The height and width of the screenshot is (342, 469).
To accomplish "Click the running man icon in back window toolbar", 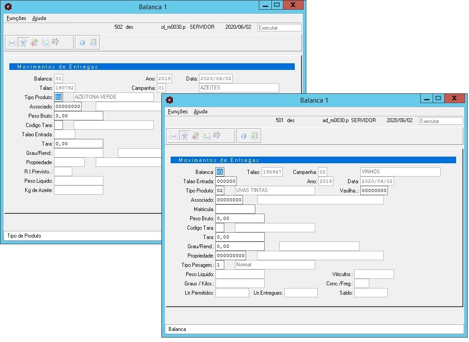I will 23,42.
